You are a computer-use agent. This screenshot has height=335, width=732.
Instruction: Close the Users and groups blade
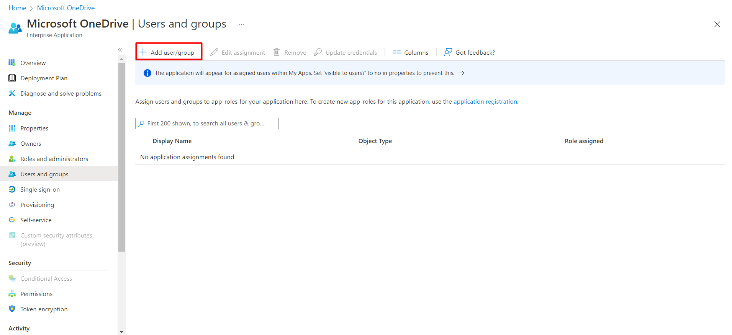[717, 24]
